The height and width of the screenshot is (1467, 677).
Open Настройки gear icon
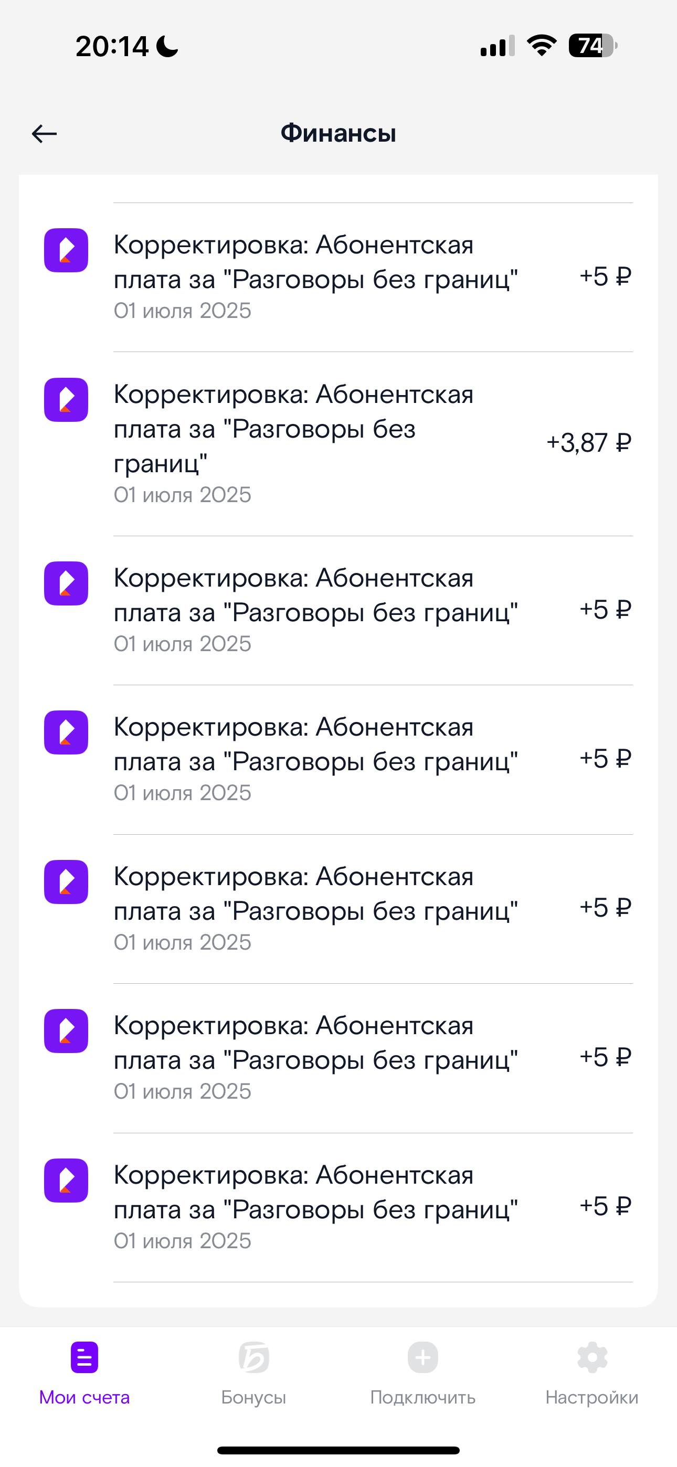592,1357
